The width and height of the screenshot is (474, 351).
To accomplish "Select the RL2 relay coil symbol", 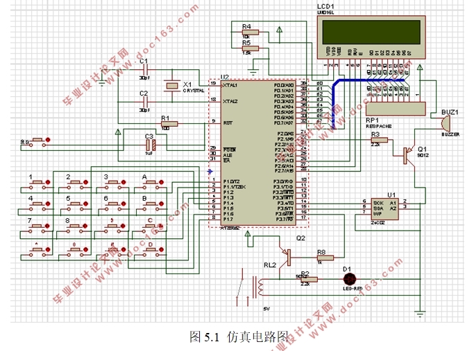I will click(x=262, y=286).
